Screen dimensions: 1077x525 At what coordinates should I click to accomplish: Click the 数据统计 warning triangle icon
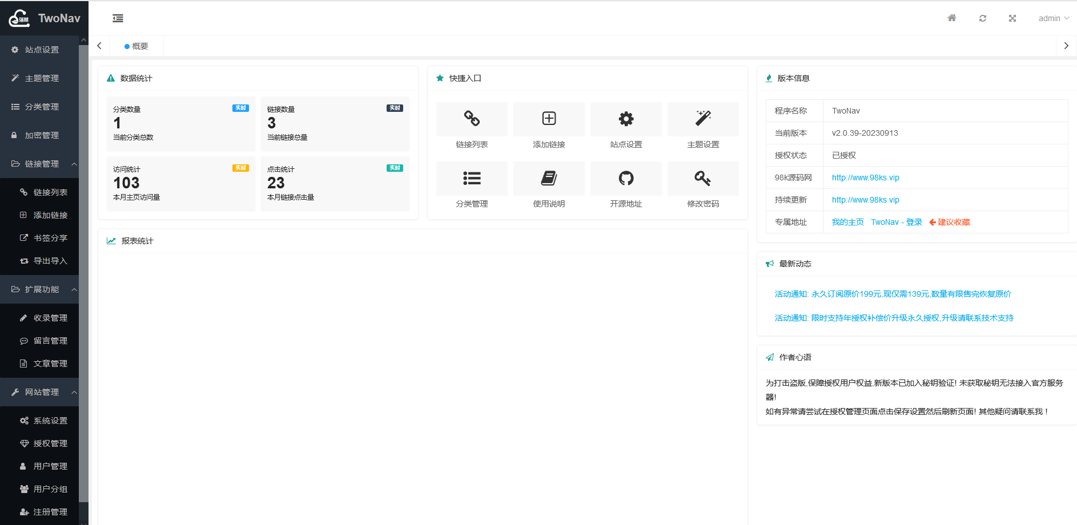pos(111,78)
